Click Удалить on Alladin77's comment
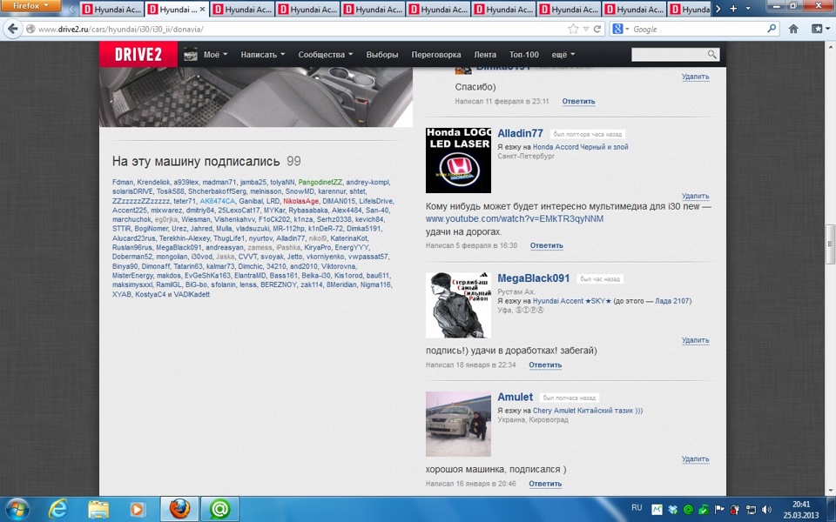 pos(695,196)
